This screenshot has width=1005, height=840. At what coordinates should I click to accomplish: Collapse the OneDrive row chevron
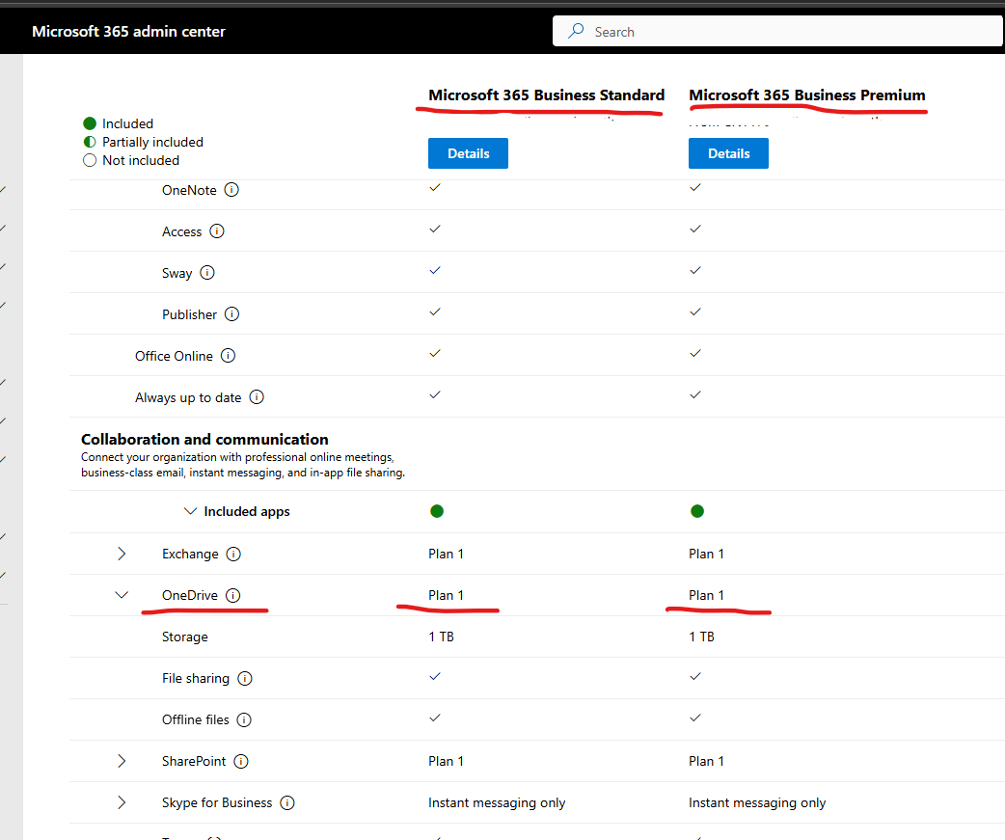click(x=122, y=595)
